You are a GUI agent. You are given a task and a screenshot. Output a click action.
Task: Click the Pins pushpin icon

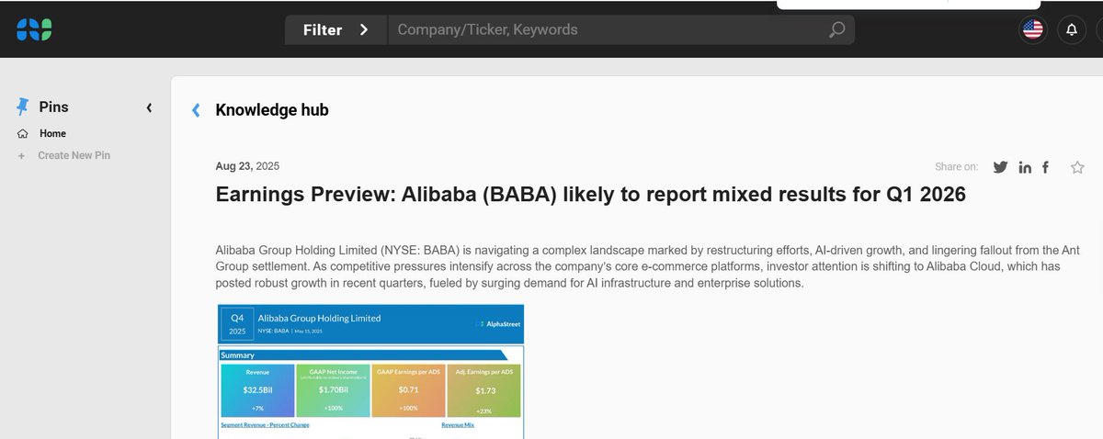coord(23,107)
